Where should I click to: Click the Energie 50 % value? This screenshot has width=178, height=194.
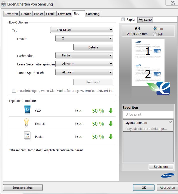click(98, 124)
